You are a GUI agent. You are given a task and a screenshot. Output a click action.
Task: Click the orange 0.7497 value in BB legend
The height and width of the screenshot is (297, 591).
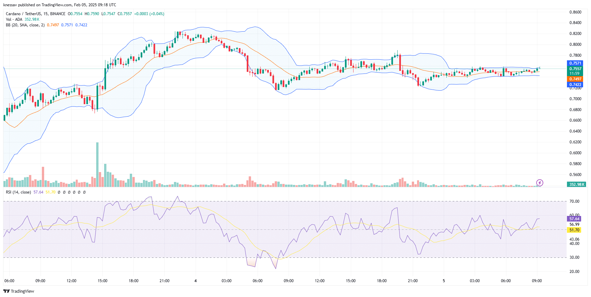[x=53, y=25]
